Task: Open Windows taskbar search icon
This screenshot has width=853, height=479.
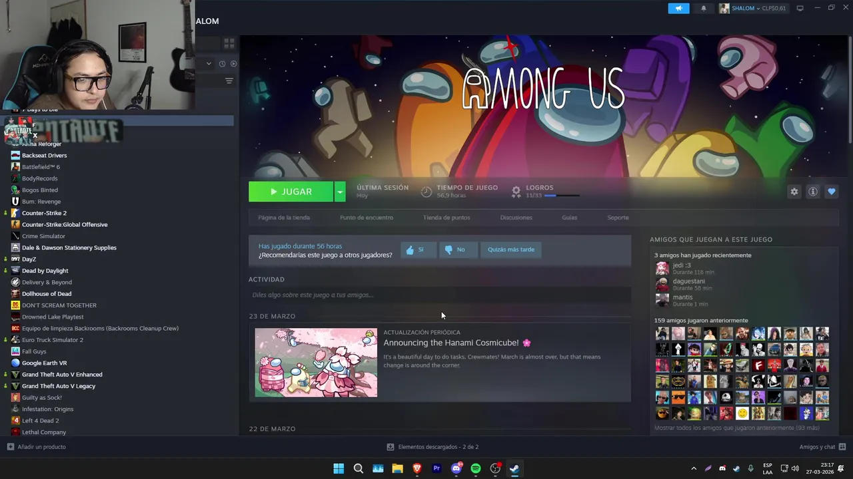Action: click(359, 468)
